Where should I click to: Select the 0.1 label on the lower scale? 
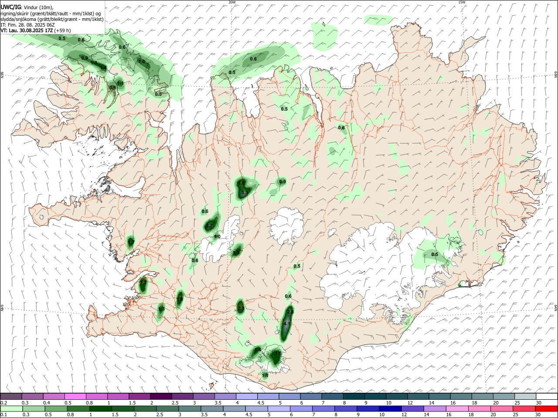[x=3, y=415]
